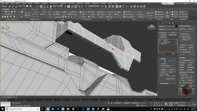Image resolution: width=197 pixels, height=111 pixels.
Task: Click Windows Start button
Action: point(2,109)
